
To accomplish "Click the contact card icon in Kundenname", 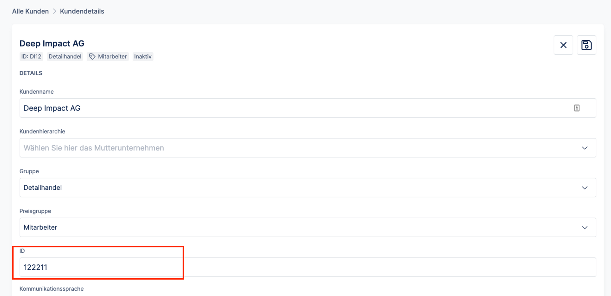I will click(x=576, y=108).
